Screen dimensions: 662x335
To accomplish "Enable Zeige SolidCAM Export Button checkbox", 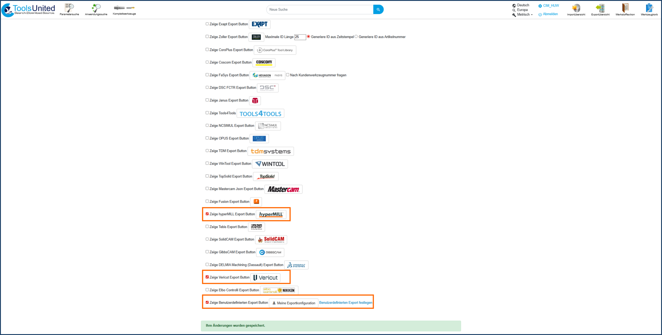I will [207, 239].
